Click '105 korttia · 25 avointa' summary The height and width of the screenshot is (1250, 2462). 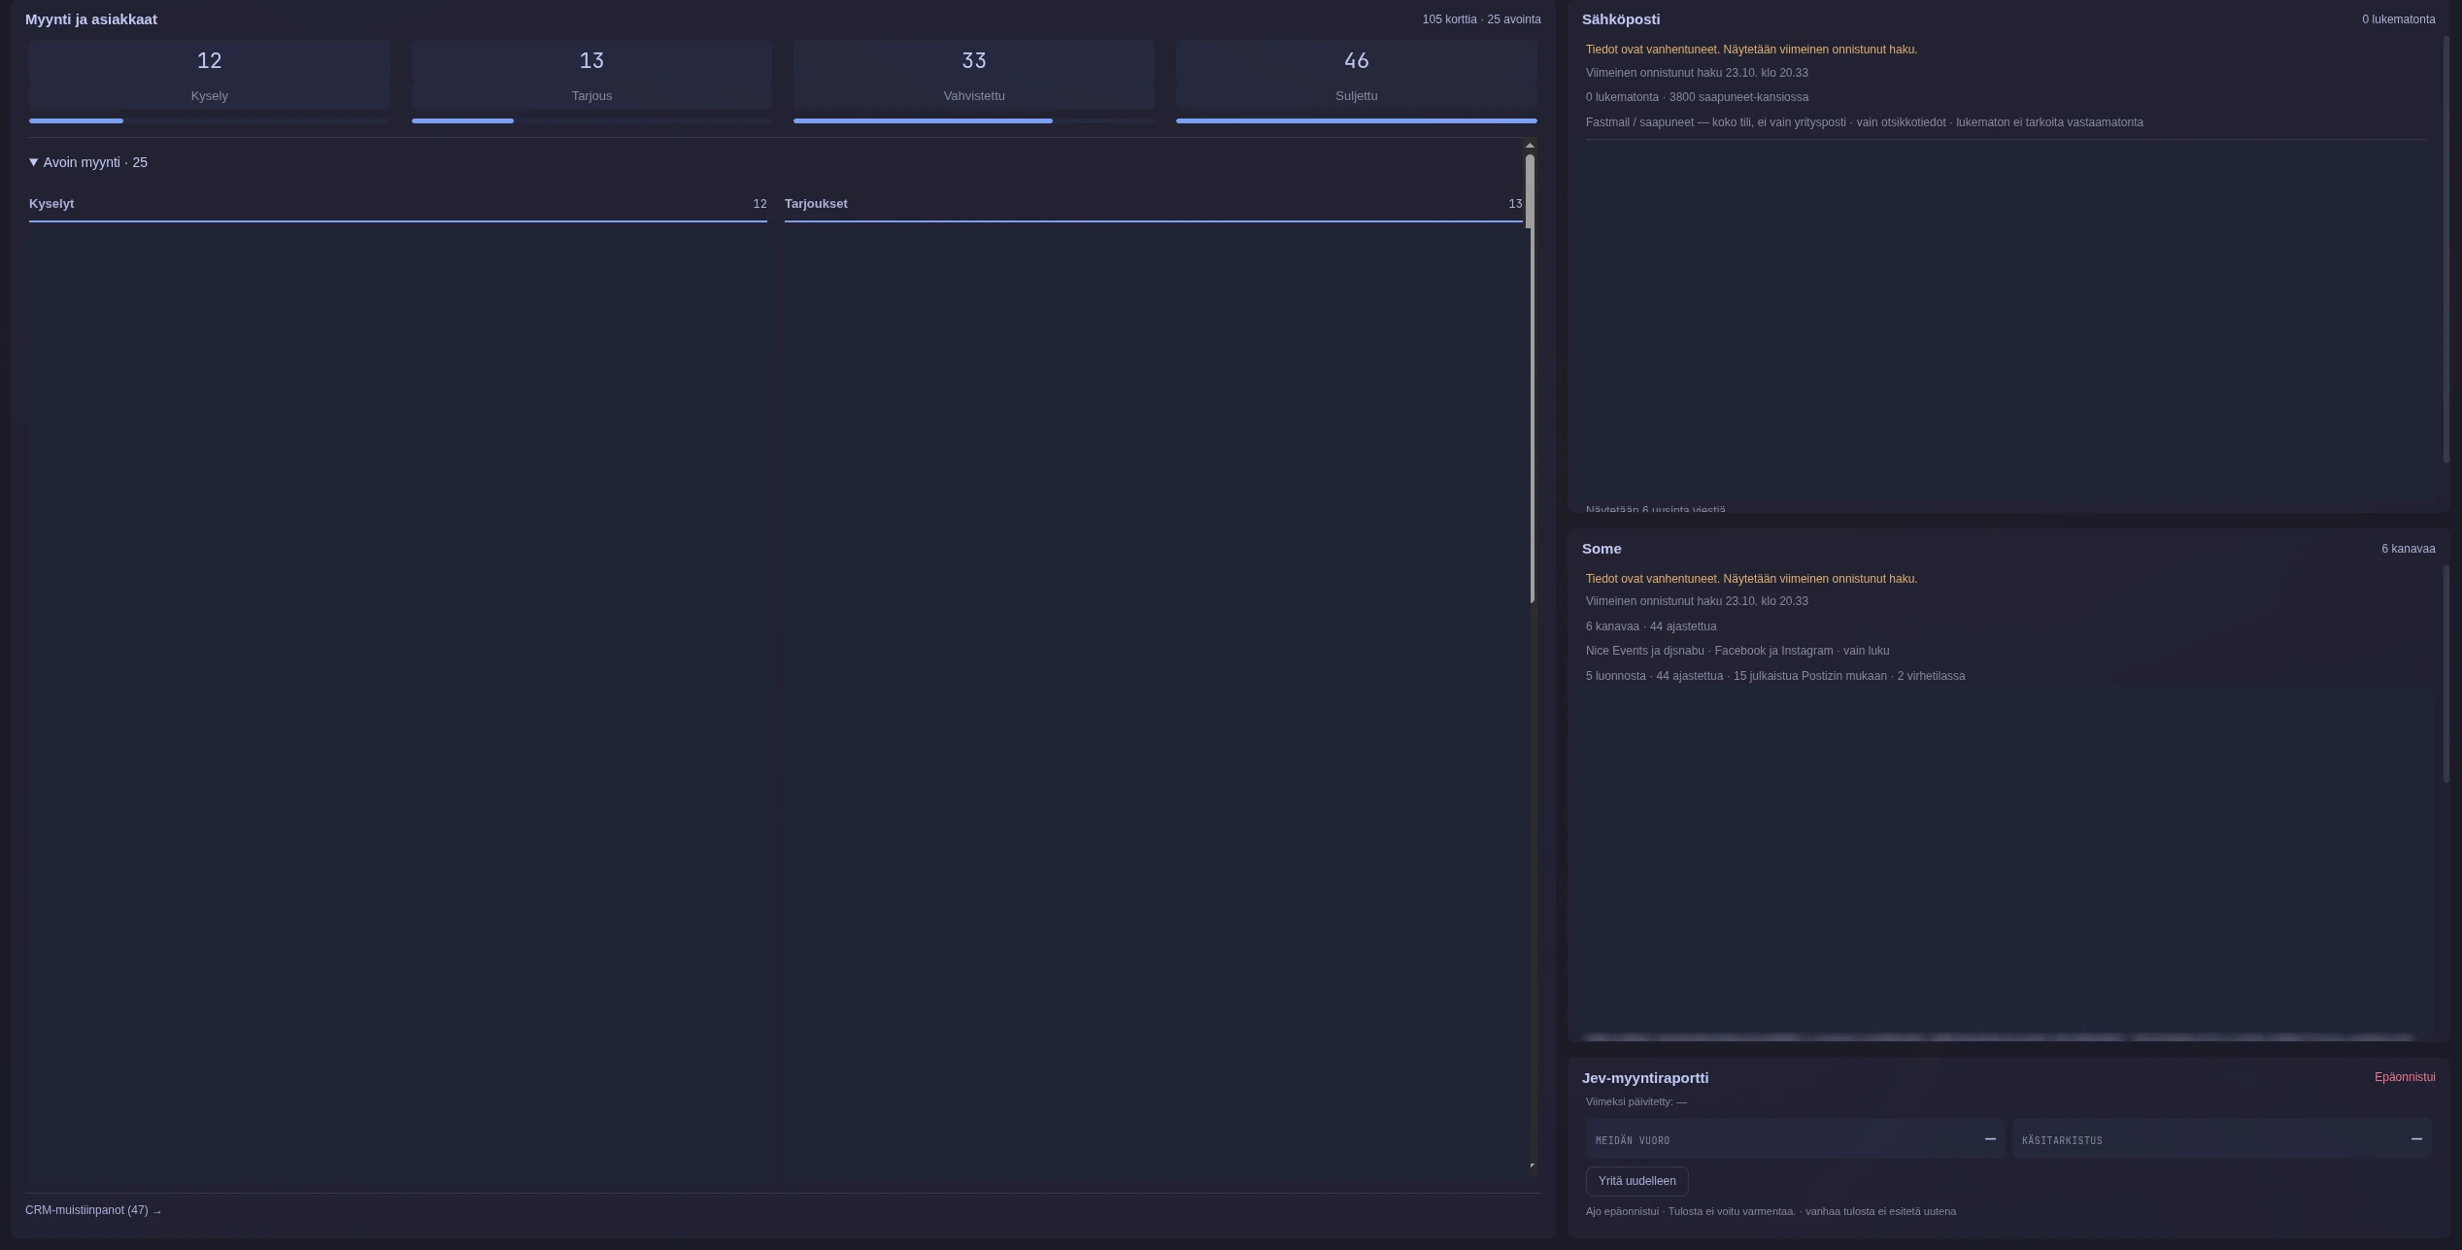pyautogui.click(x=1481, y=19)
